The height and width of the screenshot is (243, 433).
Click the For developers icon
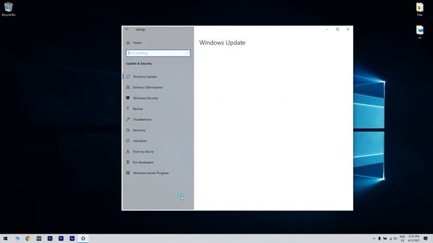128,162
